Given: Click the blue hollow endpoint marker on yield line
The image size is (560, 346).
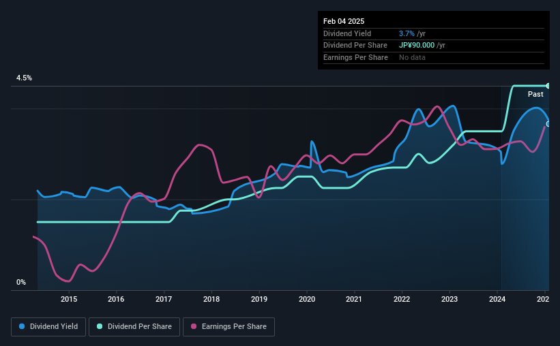Looking at the screenshot, I should (548, 124).
